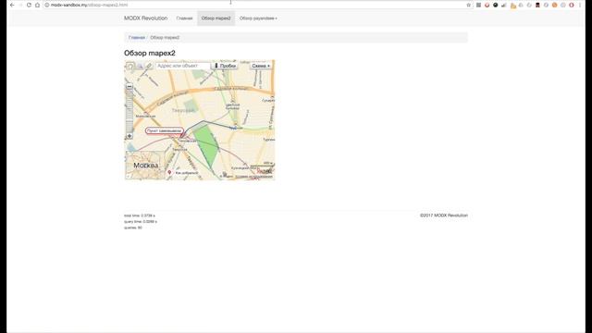Open the bar-chart extension icon
The width and height of the screenshot is (592, 333).
click(x=503, y=5)
